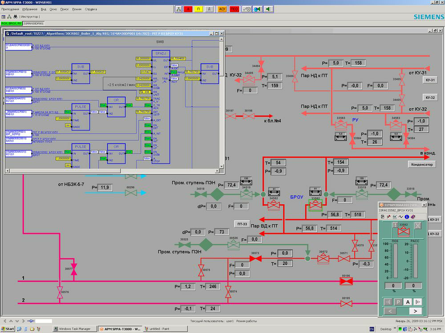Select valve 30576 near line 2
The image size is (445, 333).
[60, 292]
